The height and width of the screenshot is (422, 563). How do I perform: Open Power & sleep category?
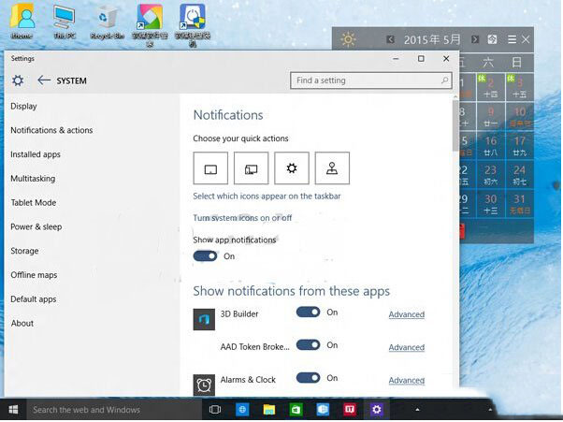[x=36, y=226]
